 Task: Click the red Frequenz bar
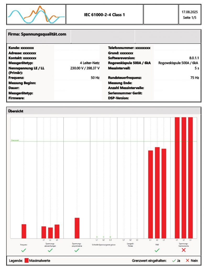[x=24, y=231]
